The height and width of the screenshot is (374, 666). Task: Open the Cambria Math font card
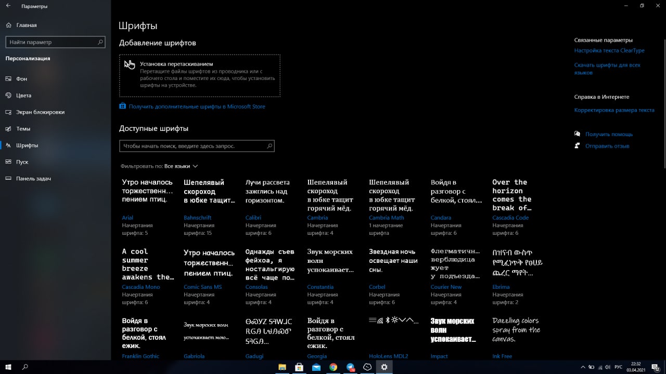point(394,207)
